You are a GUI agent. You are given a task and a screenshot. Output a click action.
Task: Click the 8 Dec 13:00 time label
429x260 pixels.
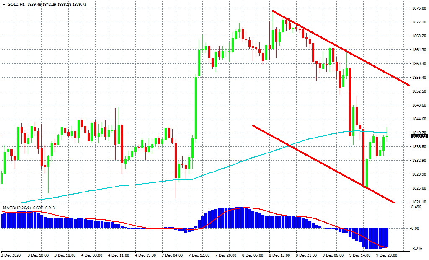tap(279, 255)
